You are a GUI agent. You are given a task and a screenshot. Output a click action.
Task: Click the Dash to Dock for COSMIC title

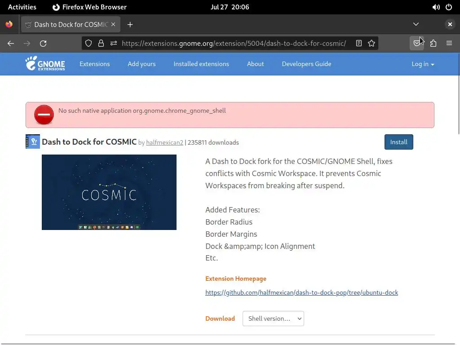(89, 142)
